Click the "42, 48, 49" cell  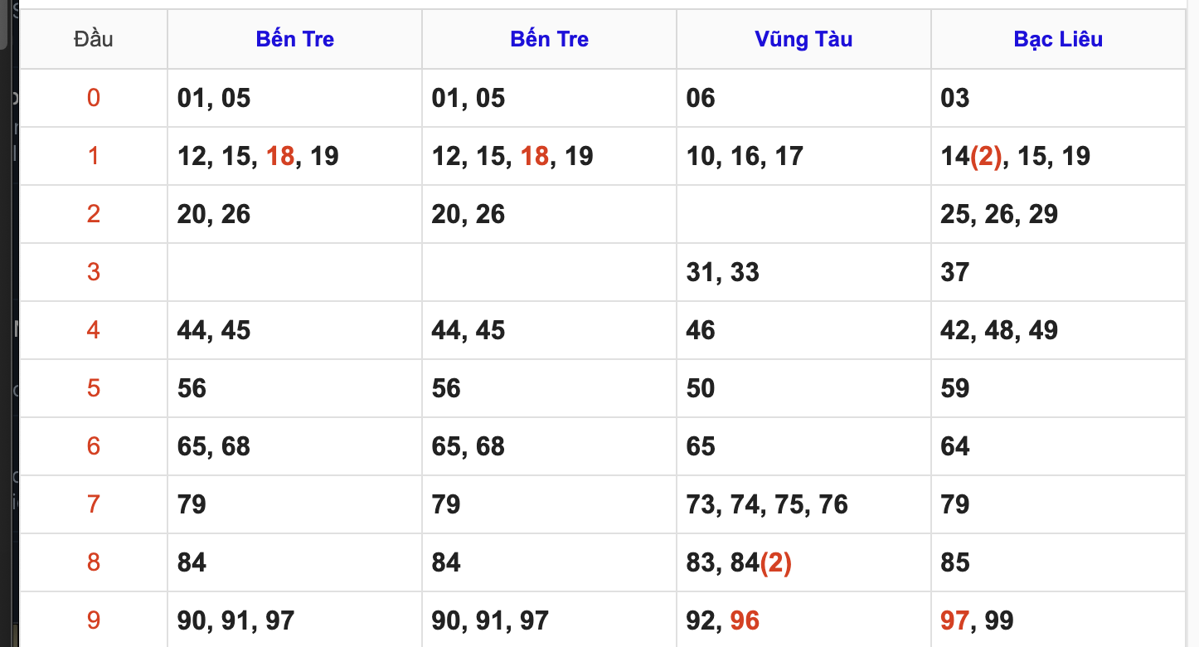[999, 330]
